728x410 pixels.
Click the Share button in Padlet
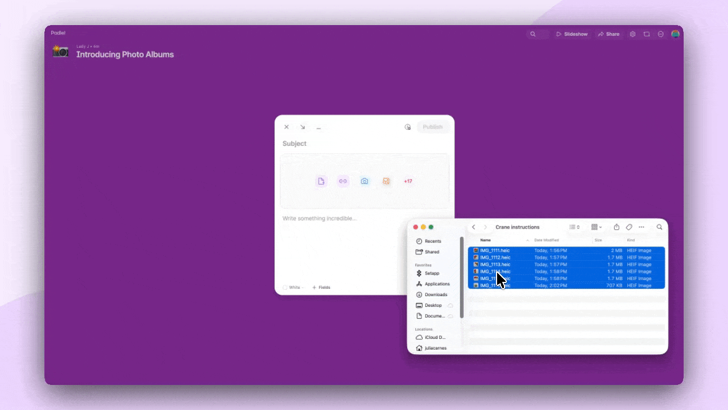point(609,34)
